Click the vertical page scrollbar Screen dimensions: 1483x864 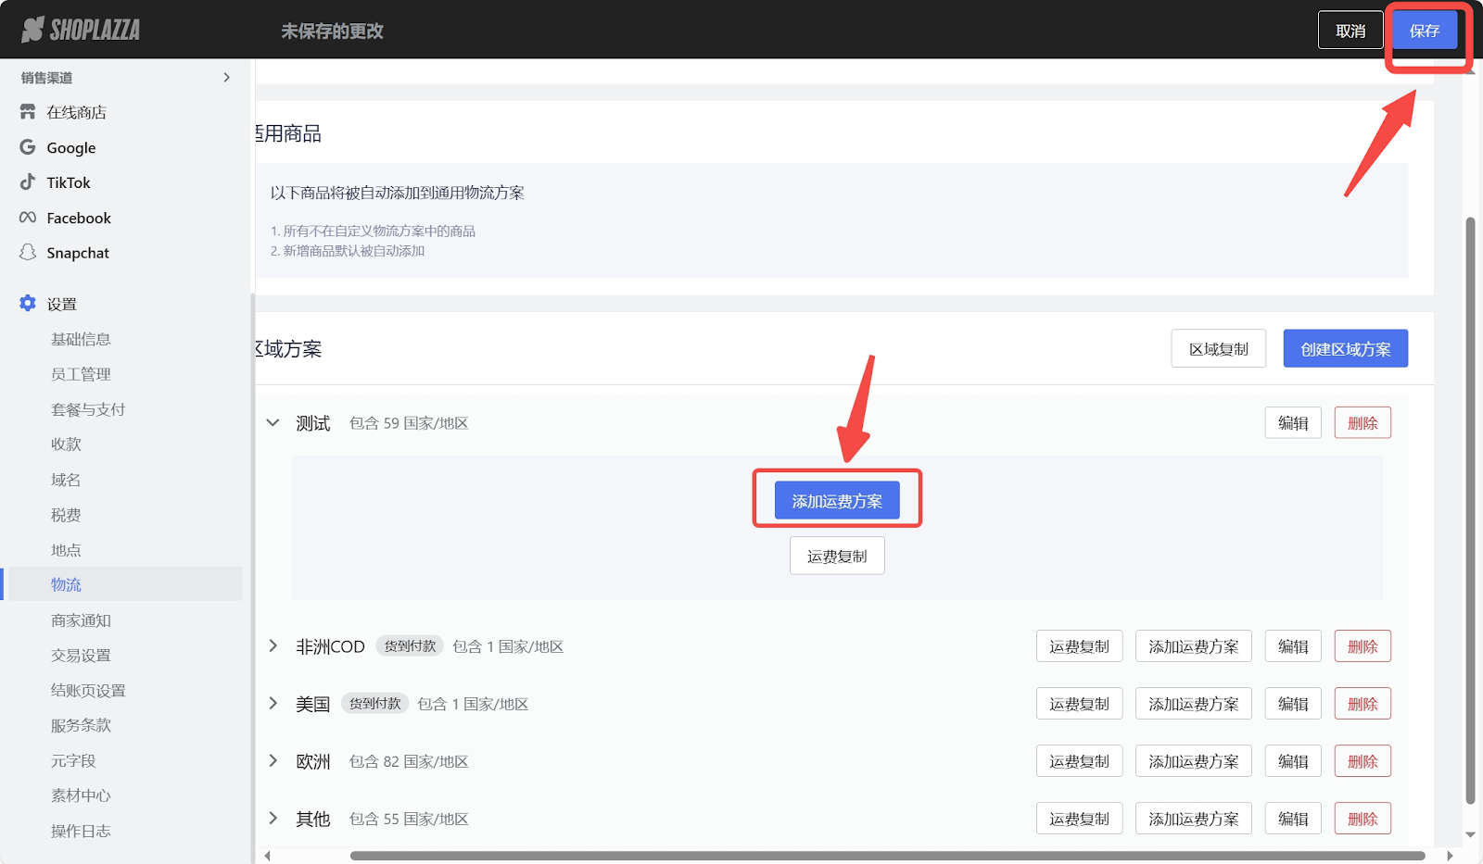coord(1470,509)
